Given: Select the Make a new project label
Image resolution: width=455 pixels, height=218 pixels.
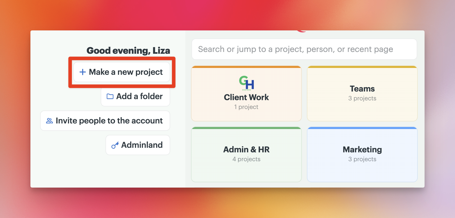Looking at the screenshot, I should [x=126, y=72].
